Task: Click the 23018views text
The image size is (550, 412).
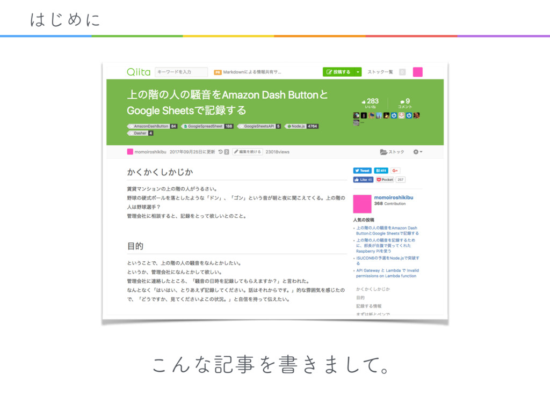Action: pyautogui.click(x=278, y=152)
